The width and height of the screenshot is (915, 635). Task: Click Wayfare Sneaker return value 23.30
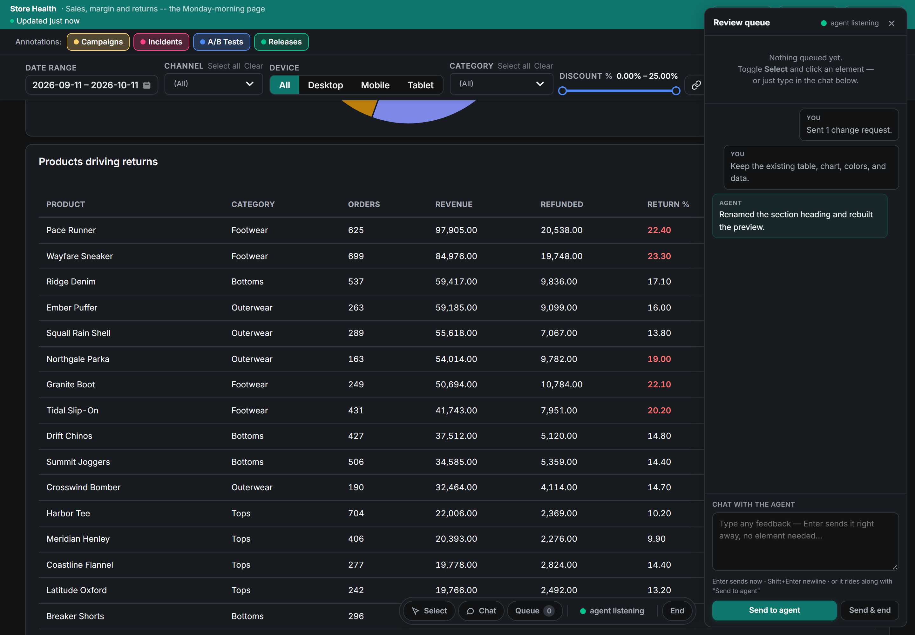pyautogui.click(x=659, y=256)
